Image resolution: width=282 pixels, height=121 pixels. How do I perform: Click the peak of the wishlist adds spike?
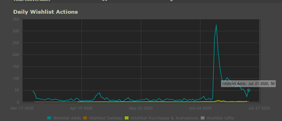point(216,25)
